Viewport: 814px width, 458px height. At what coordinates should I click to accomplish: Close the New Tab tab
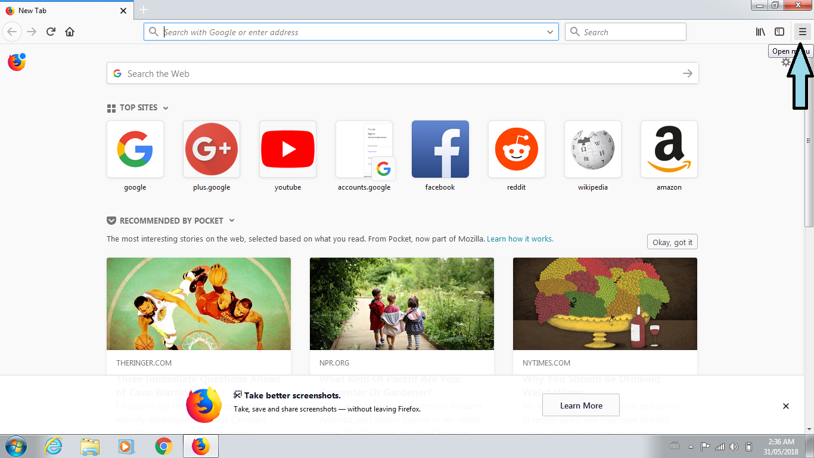click(x=123, y=11)
